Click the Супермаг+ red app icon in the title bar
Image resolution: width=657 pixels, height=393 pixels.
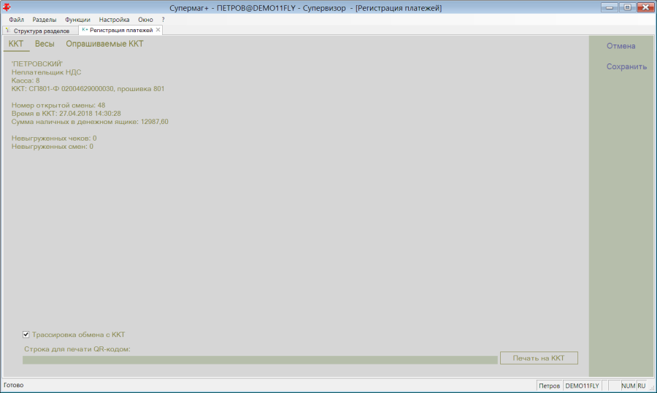[x=7, y=7]
